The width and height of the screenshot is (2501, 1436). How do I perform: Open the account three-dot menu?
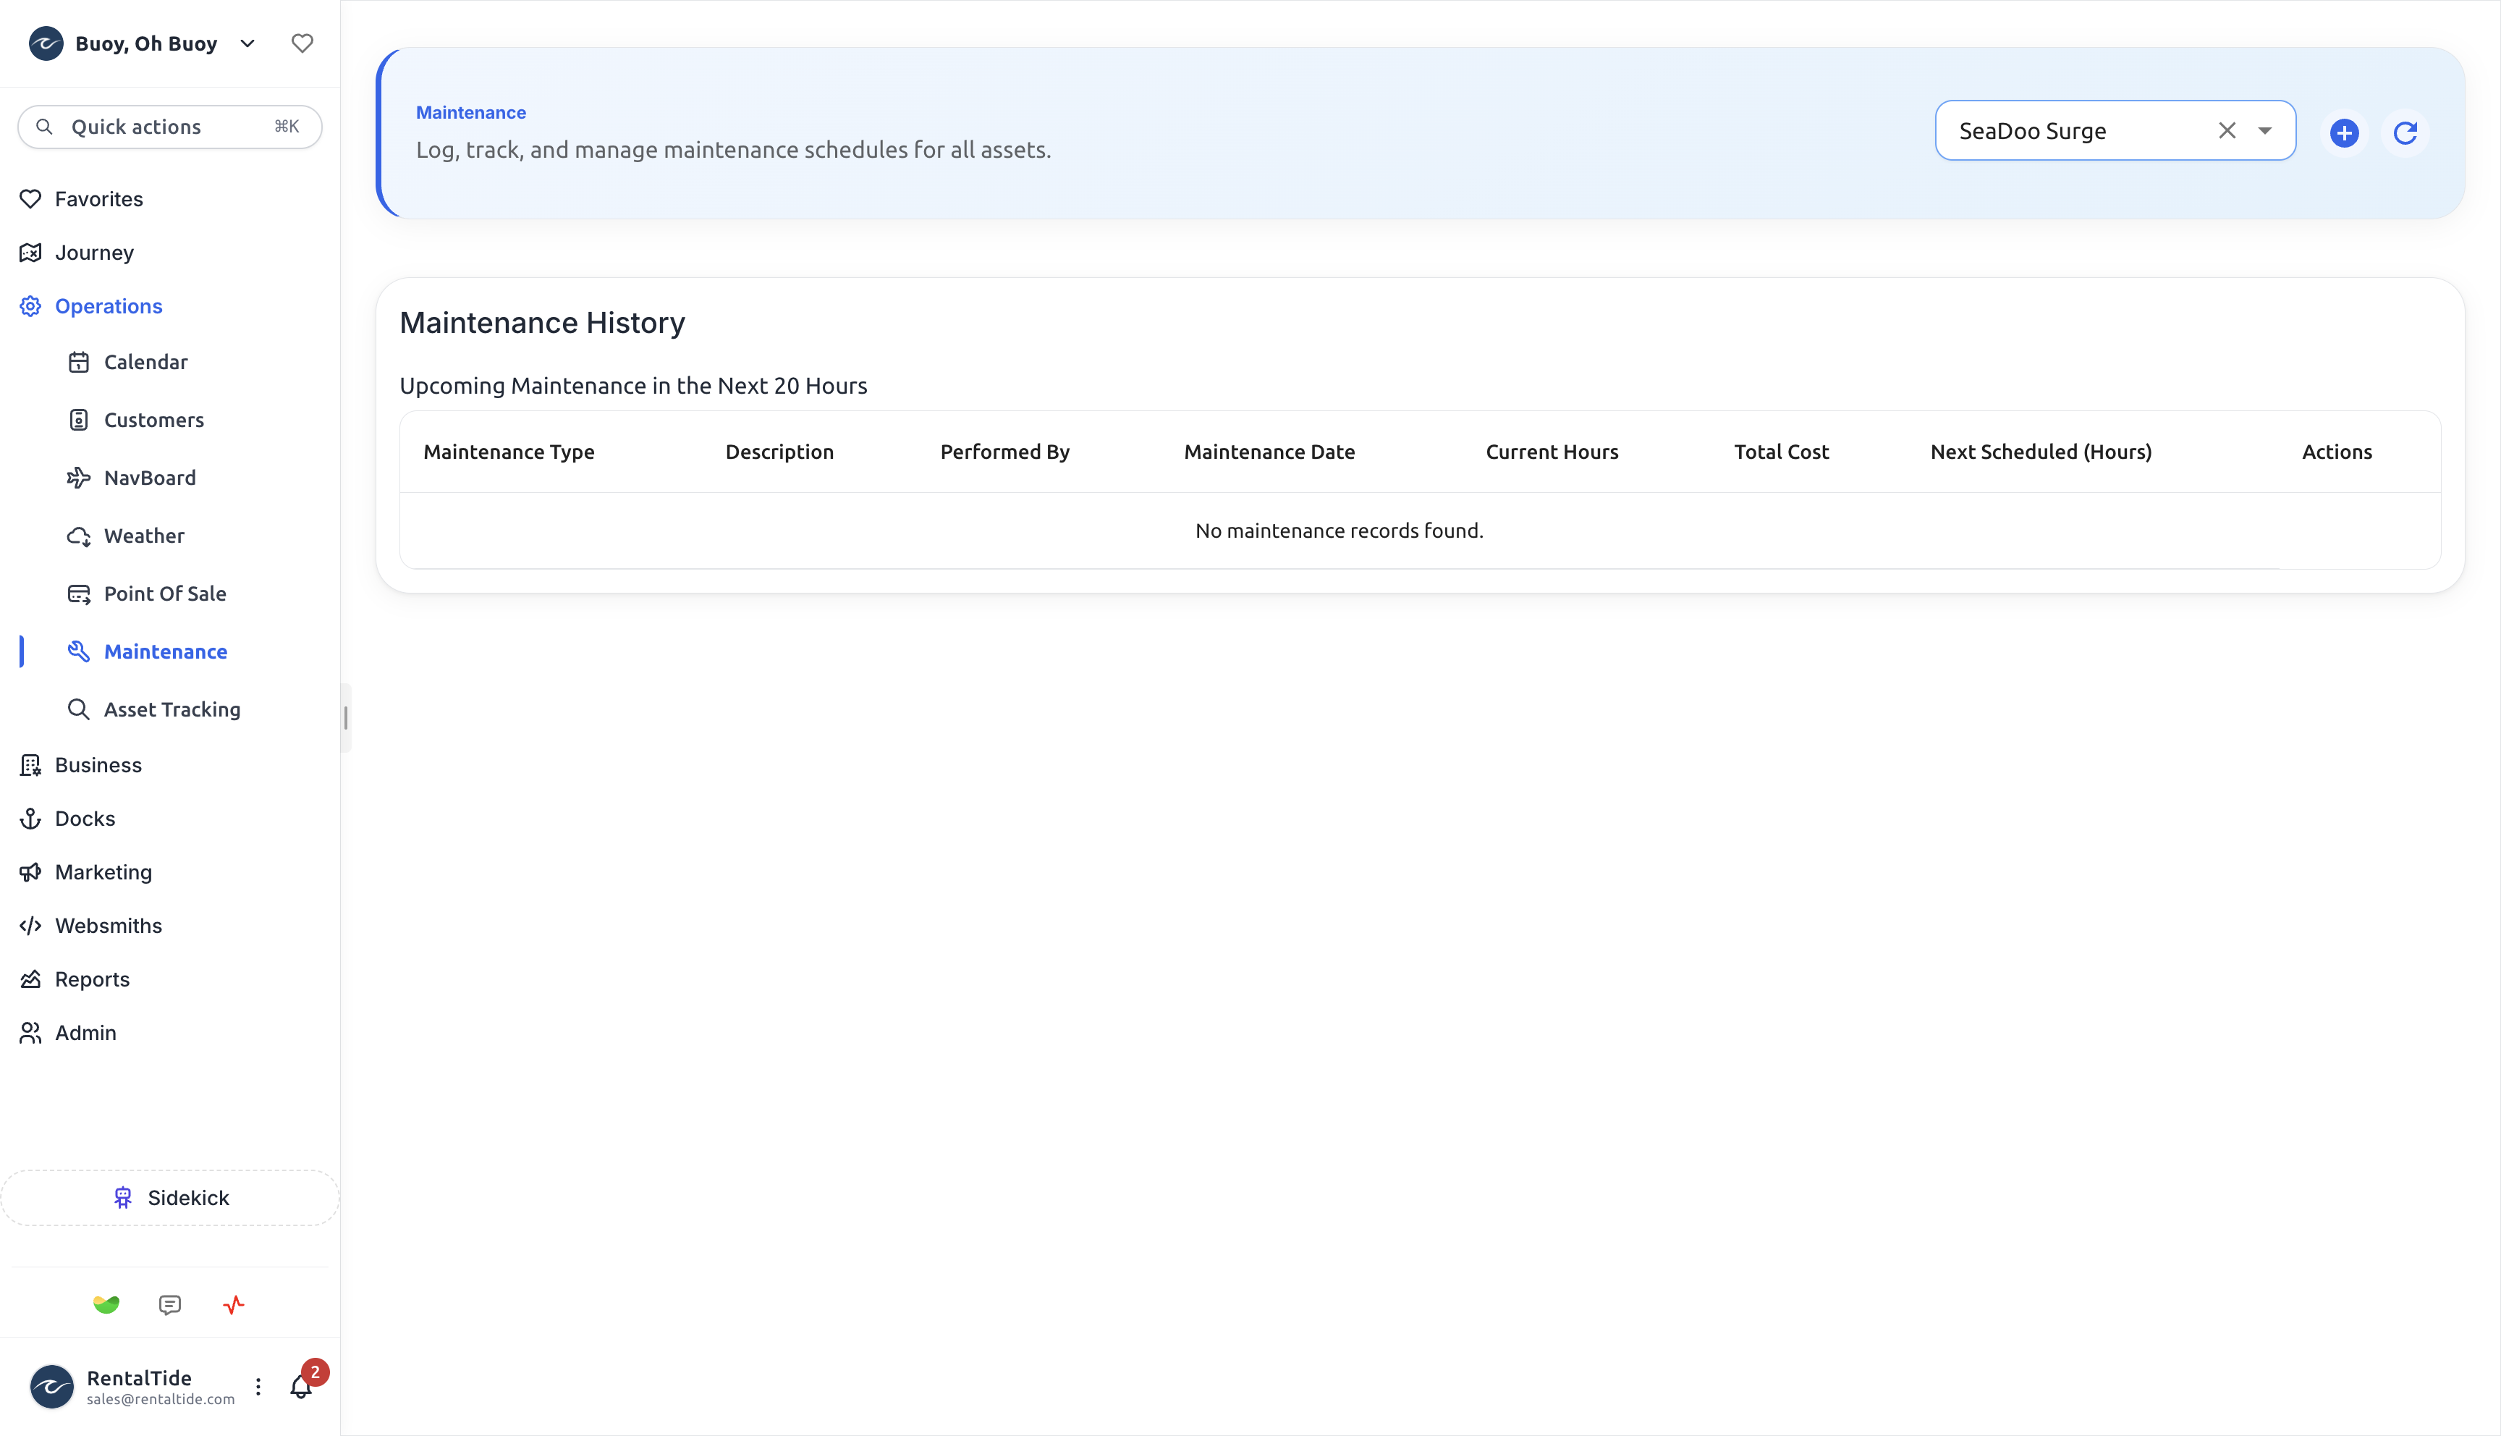(258, 1387)
